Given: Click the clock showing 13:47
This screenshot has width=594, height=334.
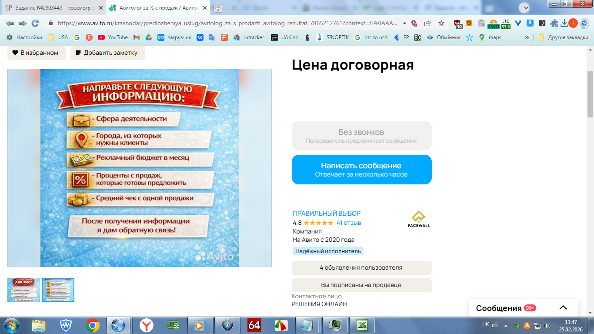Looking at the screenshot, I should point(571,322).
